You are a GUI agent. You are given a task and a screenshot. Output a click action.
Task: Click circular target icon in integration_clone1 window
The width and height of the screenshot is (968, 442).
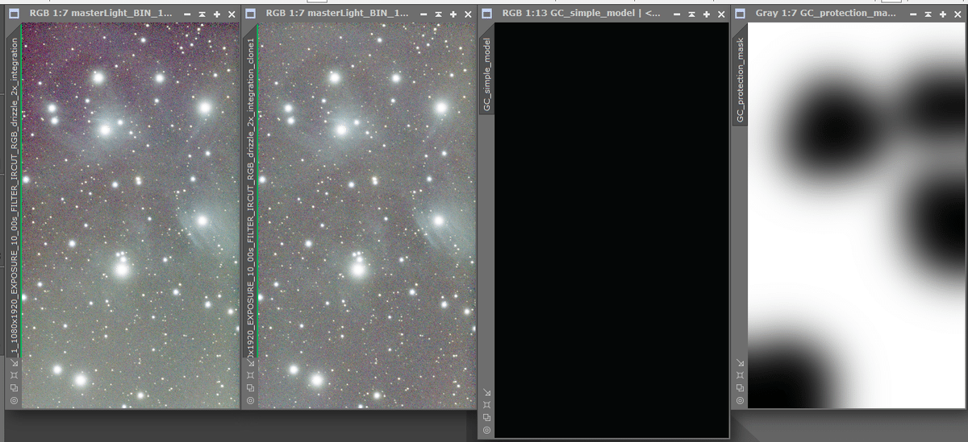[250, 399]
